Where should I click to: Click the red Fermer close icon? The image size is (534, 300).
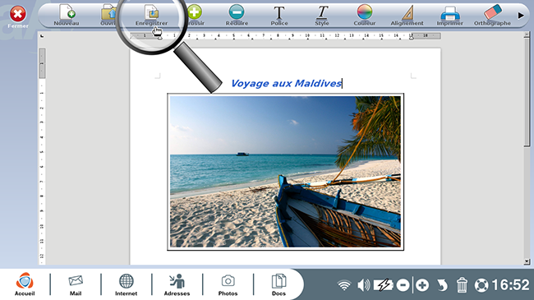[x=18, y=14]
